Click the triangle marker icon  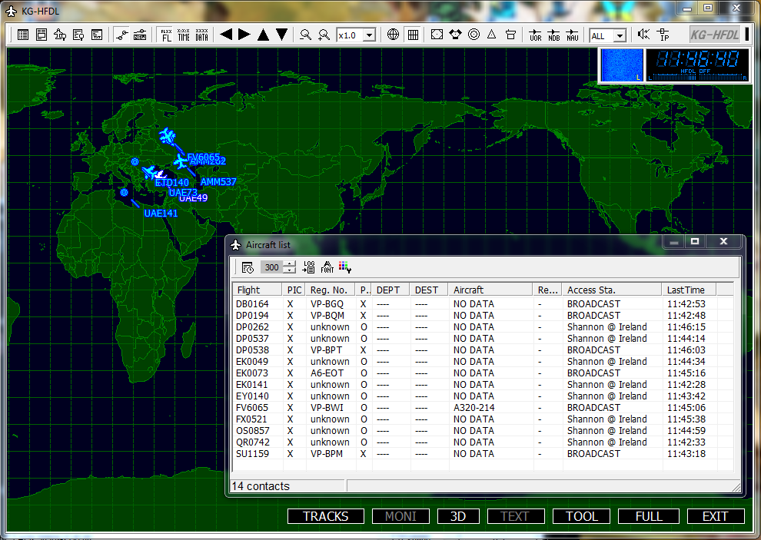pos(492,35)
